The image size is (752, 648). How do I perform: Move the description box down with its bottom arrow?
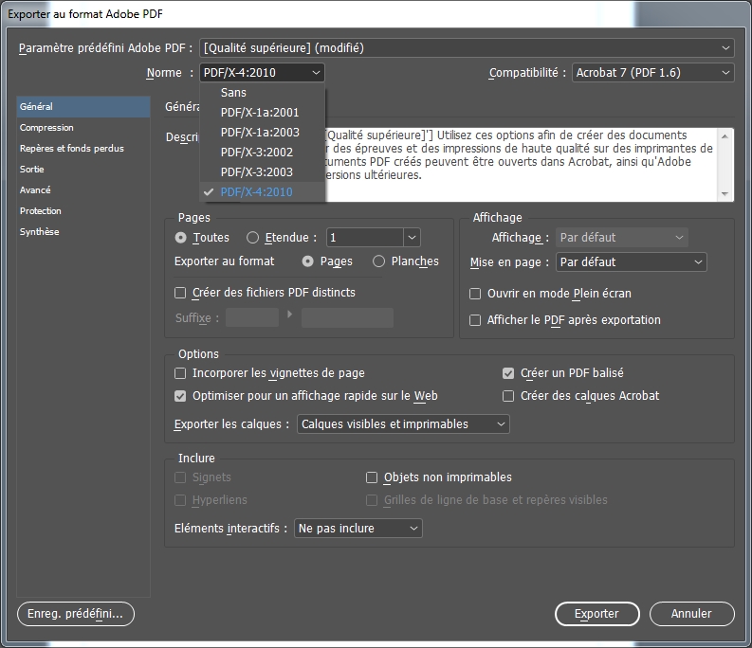click(x=724, y=193)
